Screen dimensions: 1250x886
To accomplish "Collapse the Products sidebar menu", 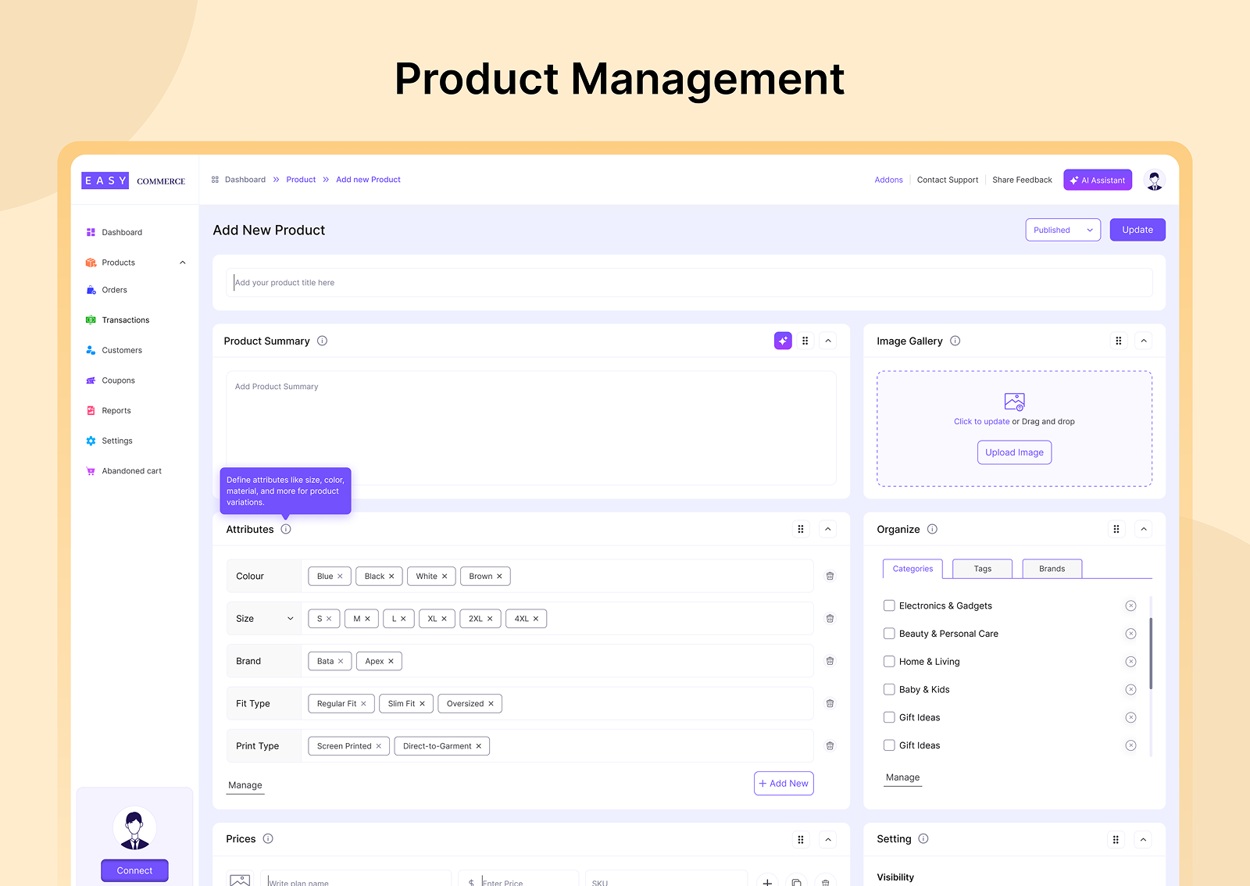I will (183, 263).
